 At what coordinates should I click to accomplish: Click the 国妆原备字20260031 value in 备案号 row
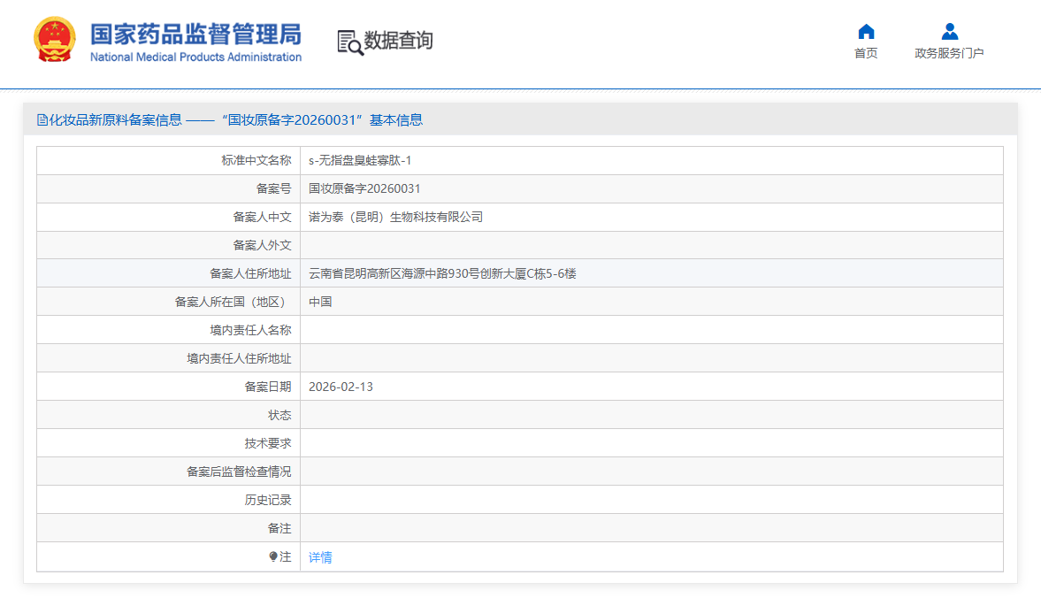tap(364, 188)
